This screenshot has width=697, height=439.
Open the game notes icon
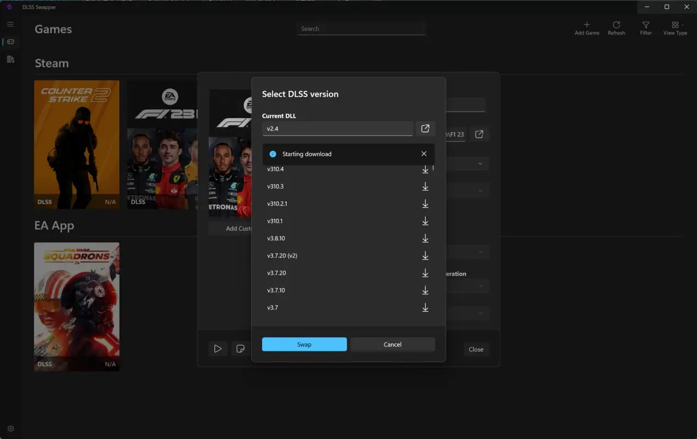point(240,348)
